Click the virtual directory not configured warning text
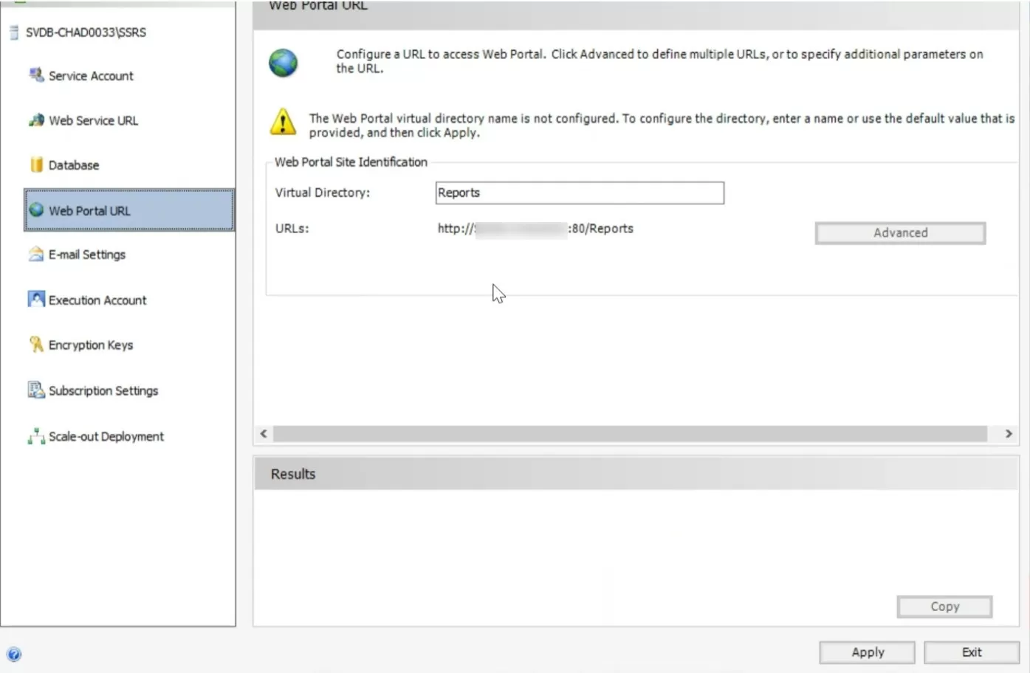 point(662,125)
